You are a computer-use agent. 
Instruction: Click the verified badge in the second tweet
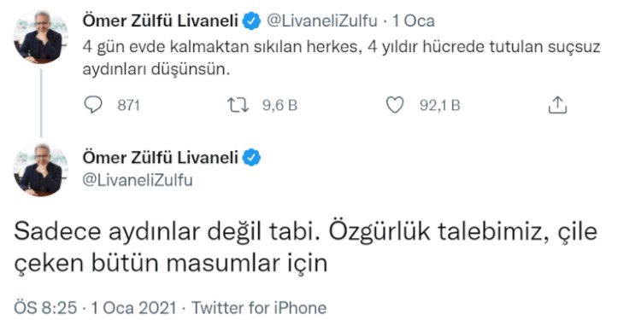pyautogui.click(x=252, y=158)
